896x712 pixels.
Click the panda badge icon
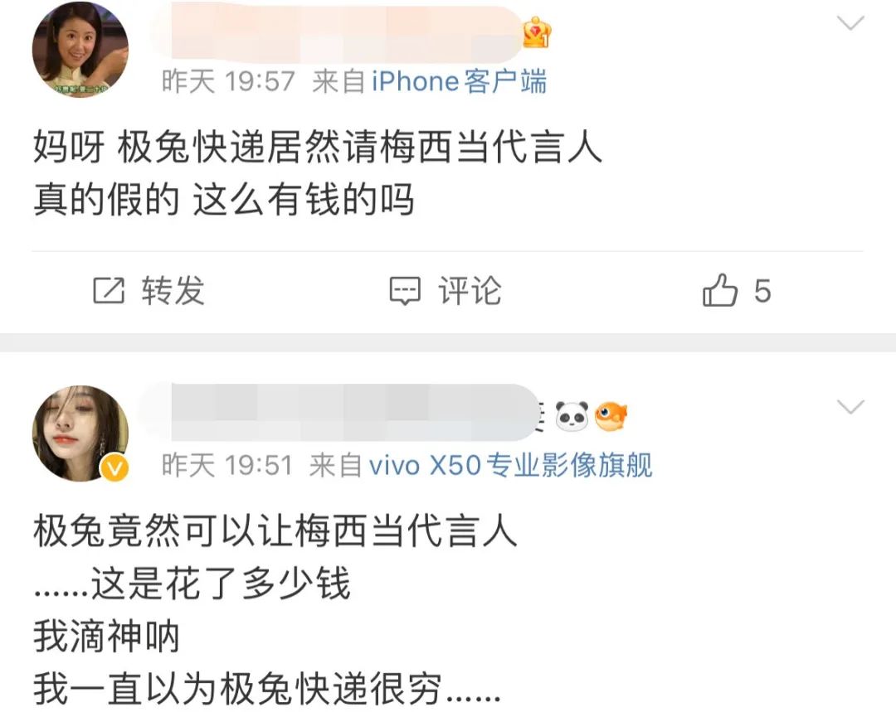(572, 415)
